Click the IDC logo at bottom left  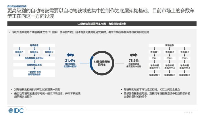pyautogui.click(x=16, y=111)
